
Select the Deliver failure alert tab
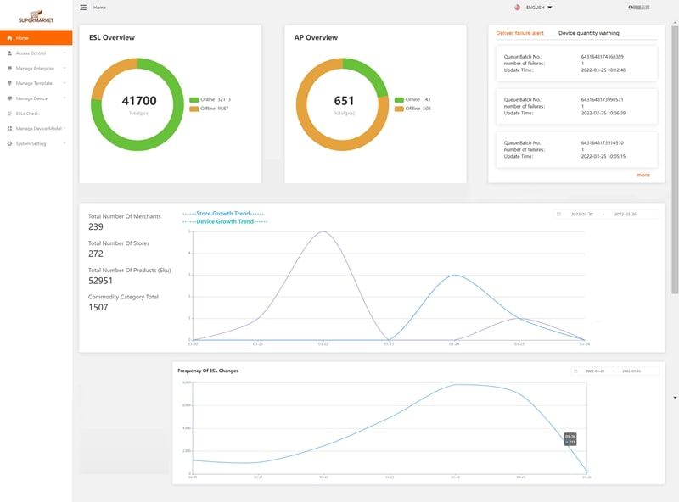click(x=519, y=33)
